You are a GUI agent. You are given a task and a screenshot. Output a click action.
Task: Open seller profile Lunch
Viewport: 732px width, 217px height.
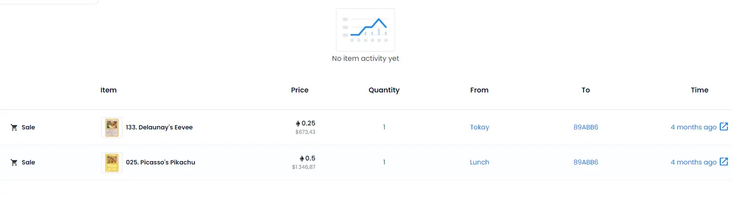pos(480,162)
